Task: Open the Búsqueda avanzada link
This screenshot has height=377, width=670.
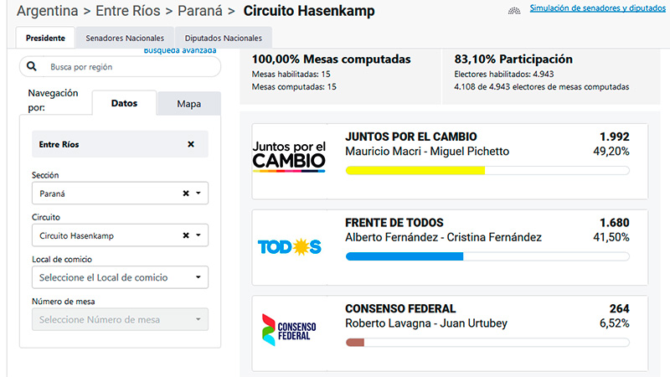Action: click(180, 50)
